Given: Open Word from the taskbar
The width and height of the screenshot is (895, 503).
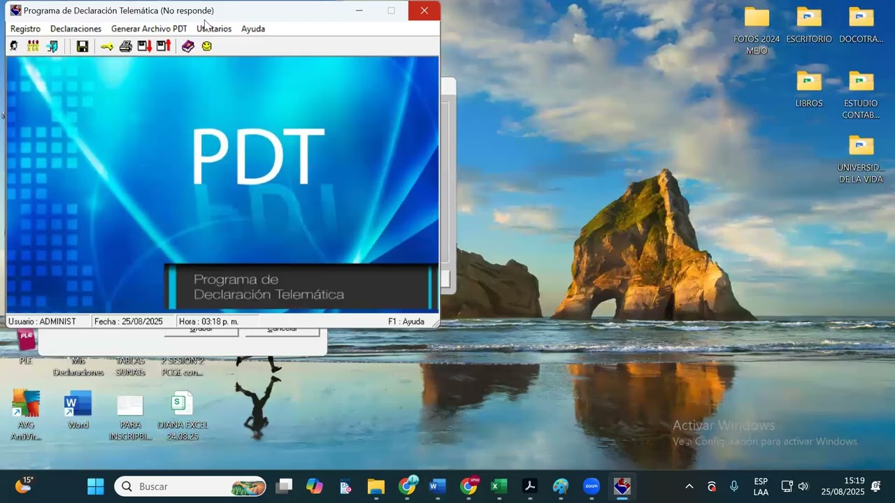Looking at the screenshot, I should point(438,486).
